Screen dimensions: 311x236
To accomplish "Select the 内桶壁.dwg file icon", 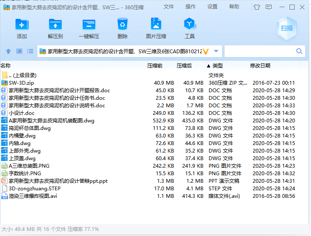I will 4,135.
